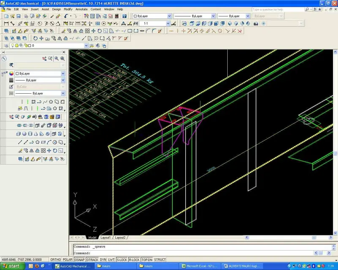Screen dimensions: 338x270
Task: Click the Help question mark icon
Action: [x=124, y=16]
